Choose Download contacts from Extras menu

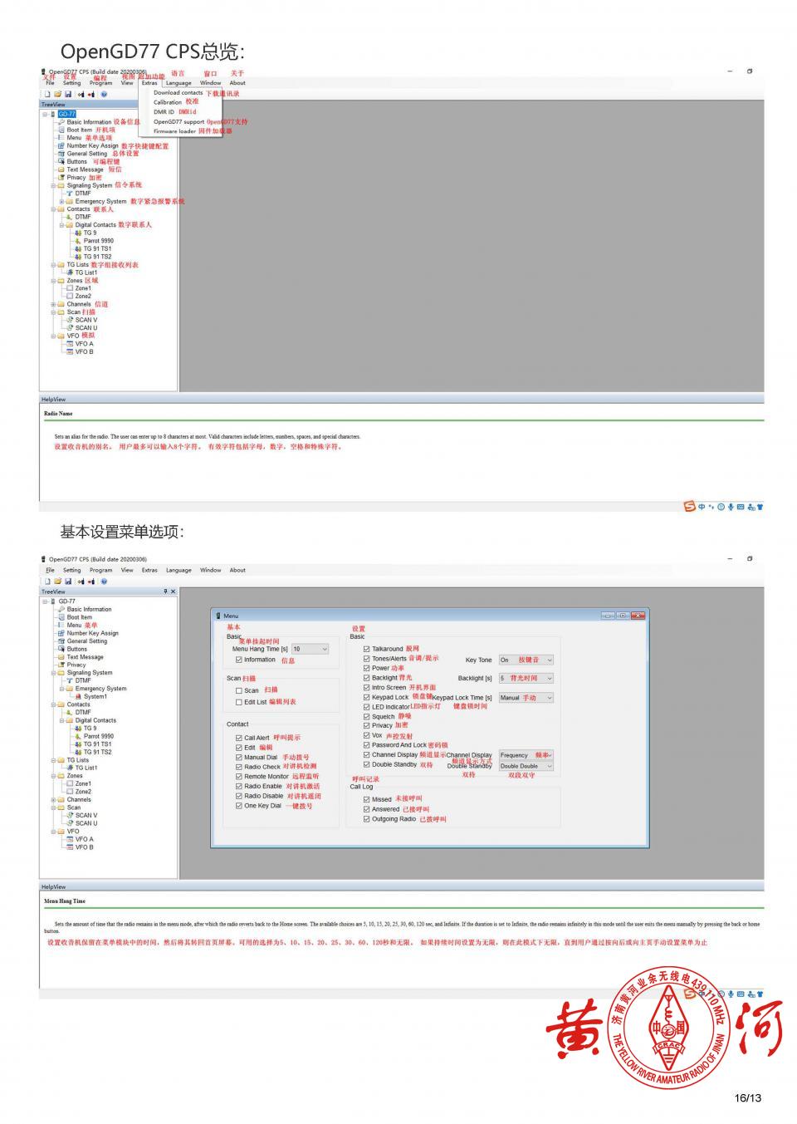point(178,92)
